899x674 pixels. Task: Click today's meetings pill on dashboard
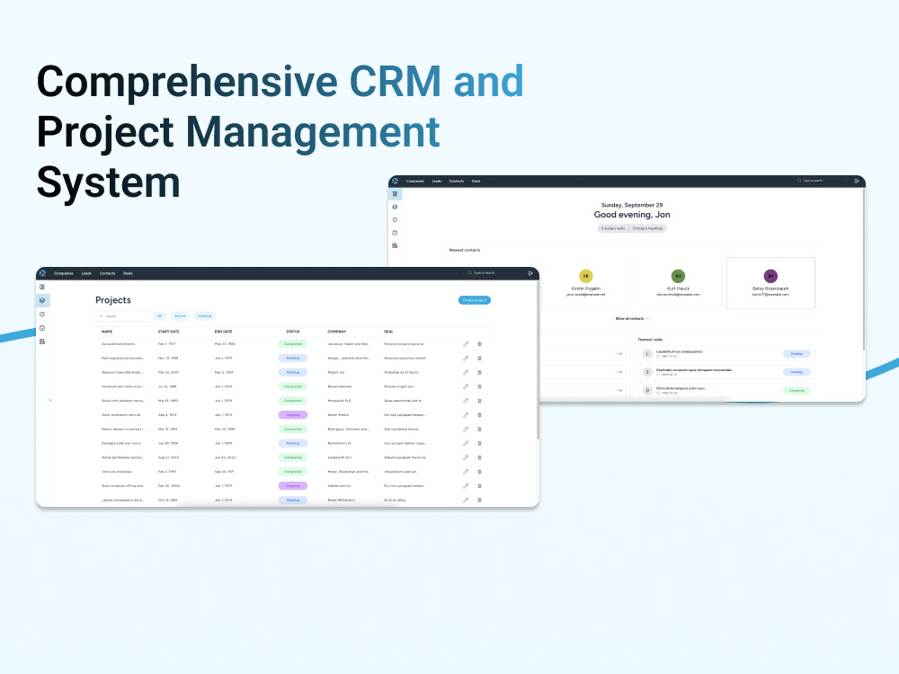(648, 228)
